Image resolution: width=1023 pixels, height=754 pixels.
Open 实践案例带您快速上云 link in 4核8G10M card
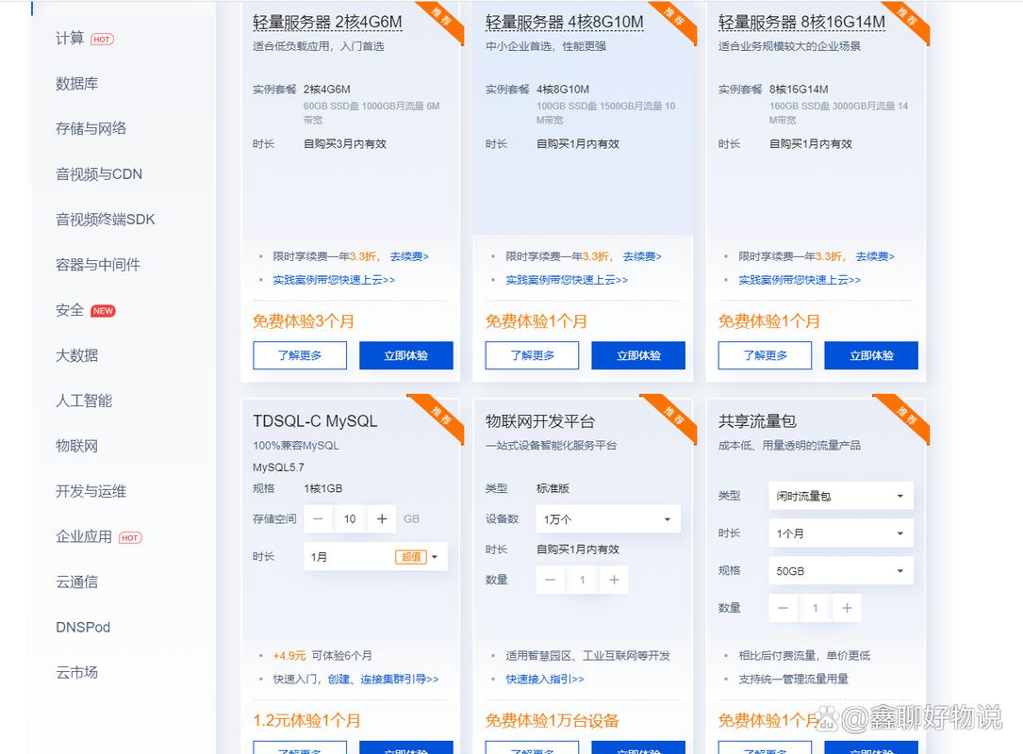click(x=567, y=280)
